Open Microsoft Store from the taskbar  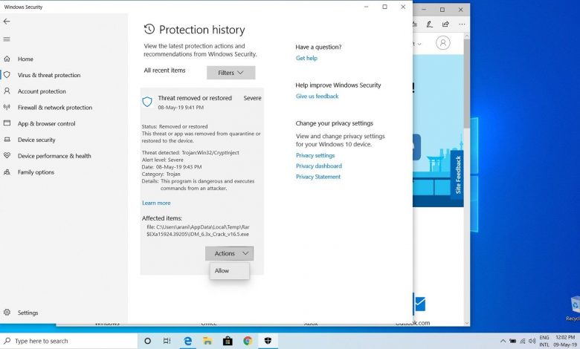tap(228, 341)
